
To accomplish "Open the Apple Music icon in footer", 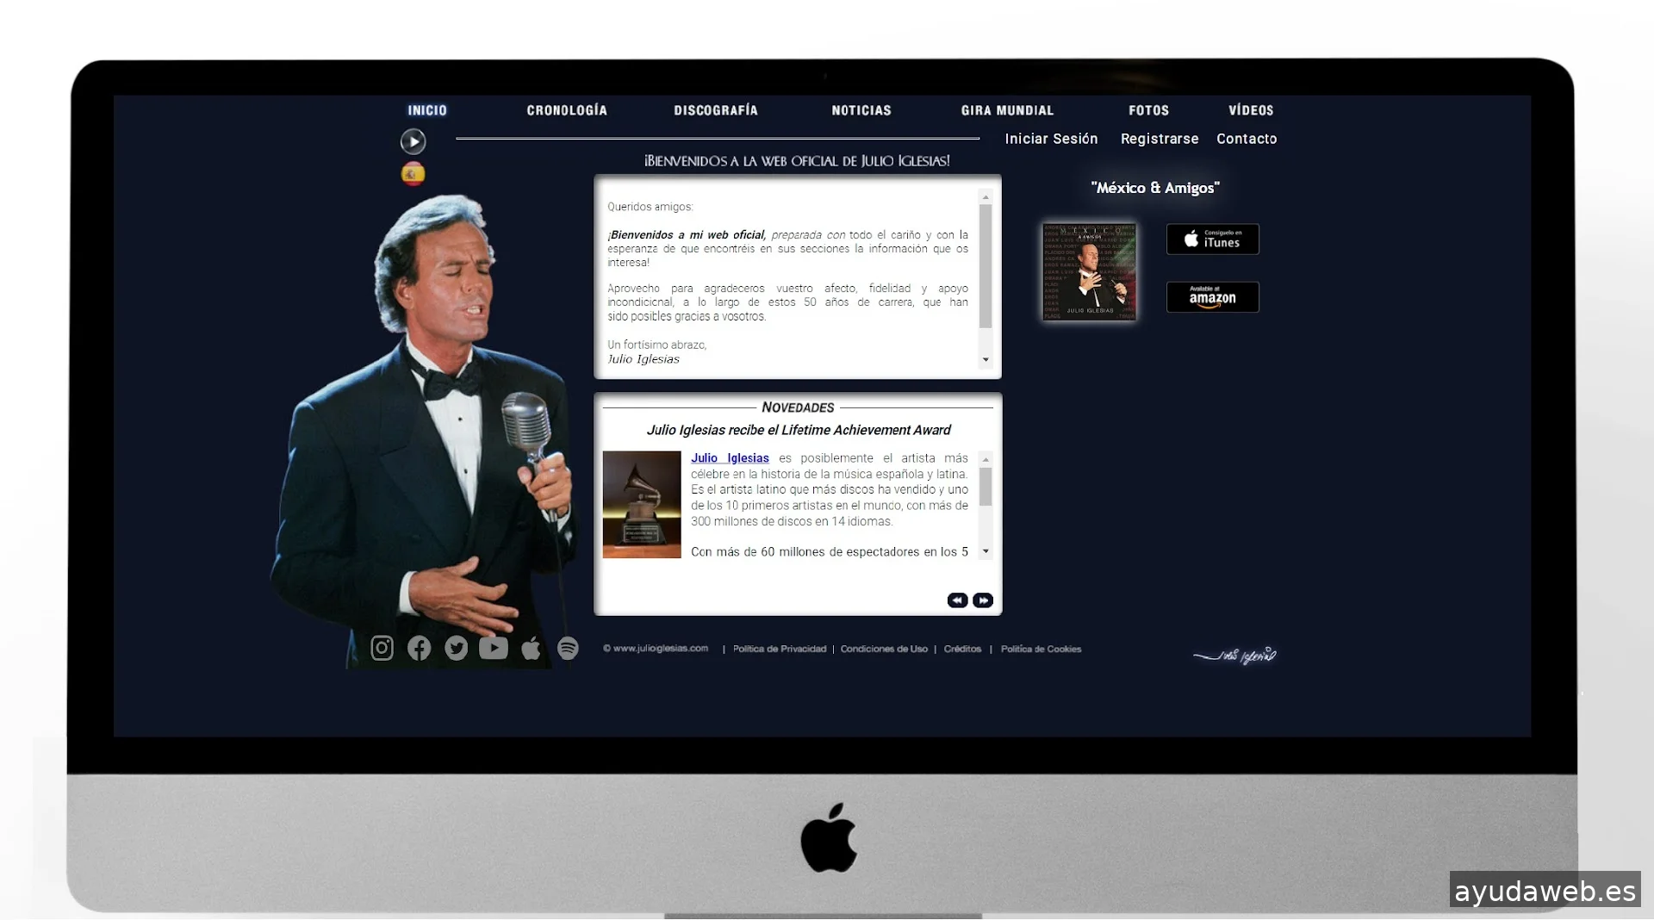I will [531, 648].
